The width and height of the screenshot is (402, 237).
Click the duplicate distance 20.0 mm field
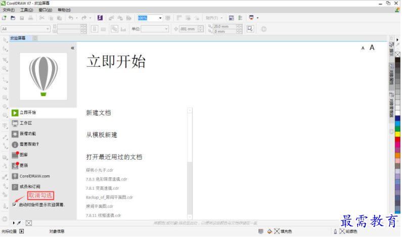point(225,26)
